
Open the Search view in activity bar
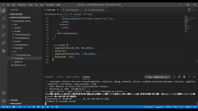click(3, 18)
